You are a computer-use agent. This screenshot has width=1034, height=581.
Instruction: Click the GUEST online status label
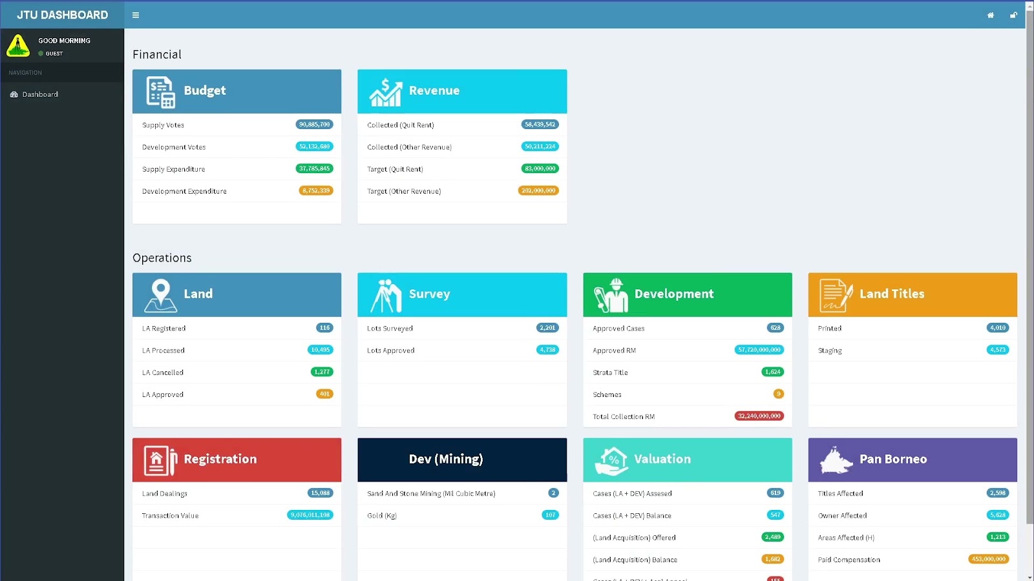54,54
